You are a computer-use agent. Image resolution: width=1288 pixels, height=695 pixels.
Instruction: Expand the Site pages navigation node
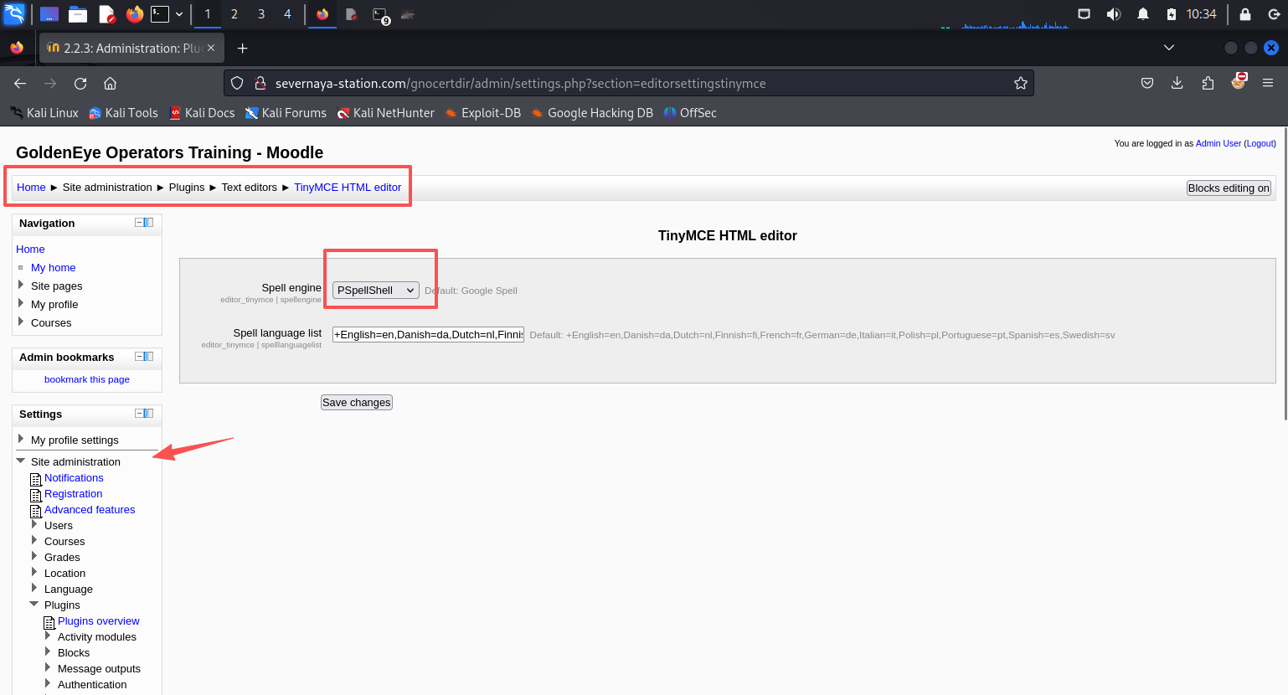click(21, 286)
